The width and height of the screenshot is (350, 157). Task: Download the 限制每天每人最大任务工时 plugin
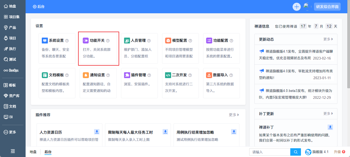(x=165, y=132)
